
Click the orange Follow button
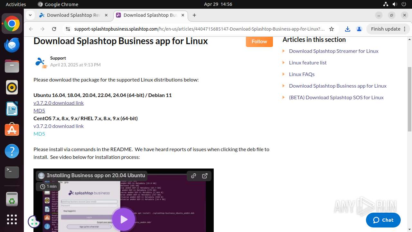coord(259,41)
